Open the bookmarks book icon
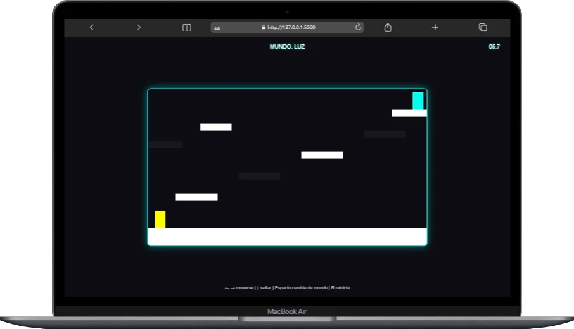The image size is (574, 329). click(x=187, y=27)
